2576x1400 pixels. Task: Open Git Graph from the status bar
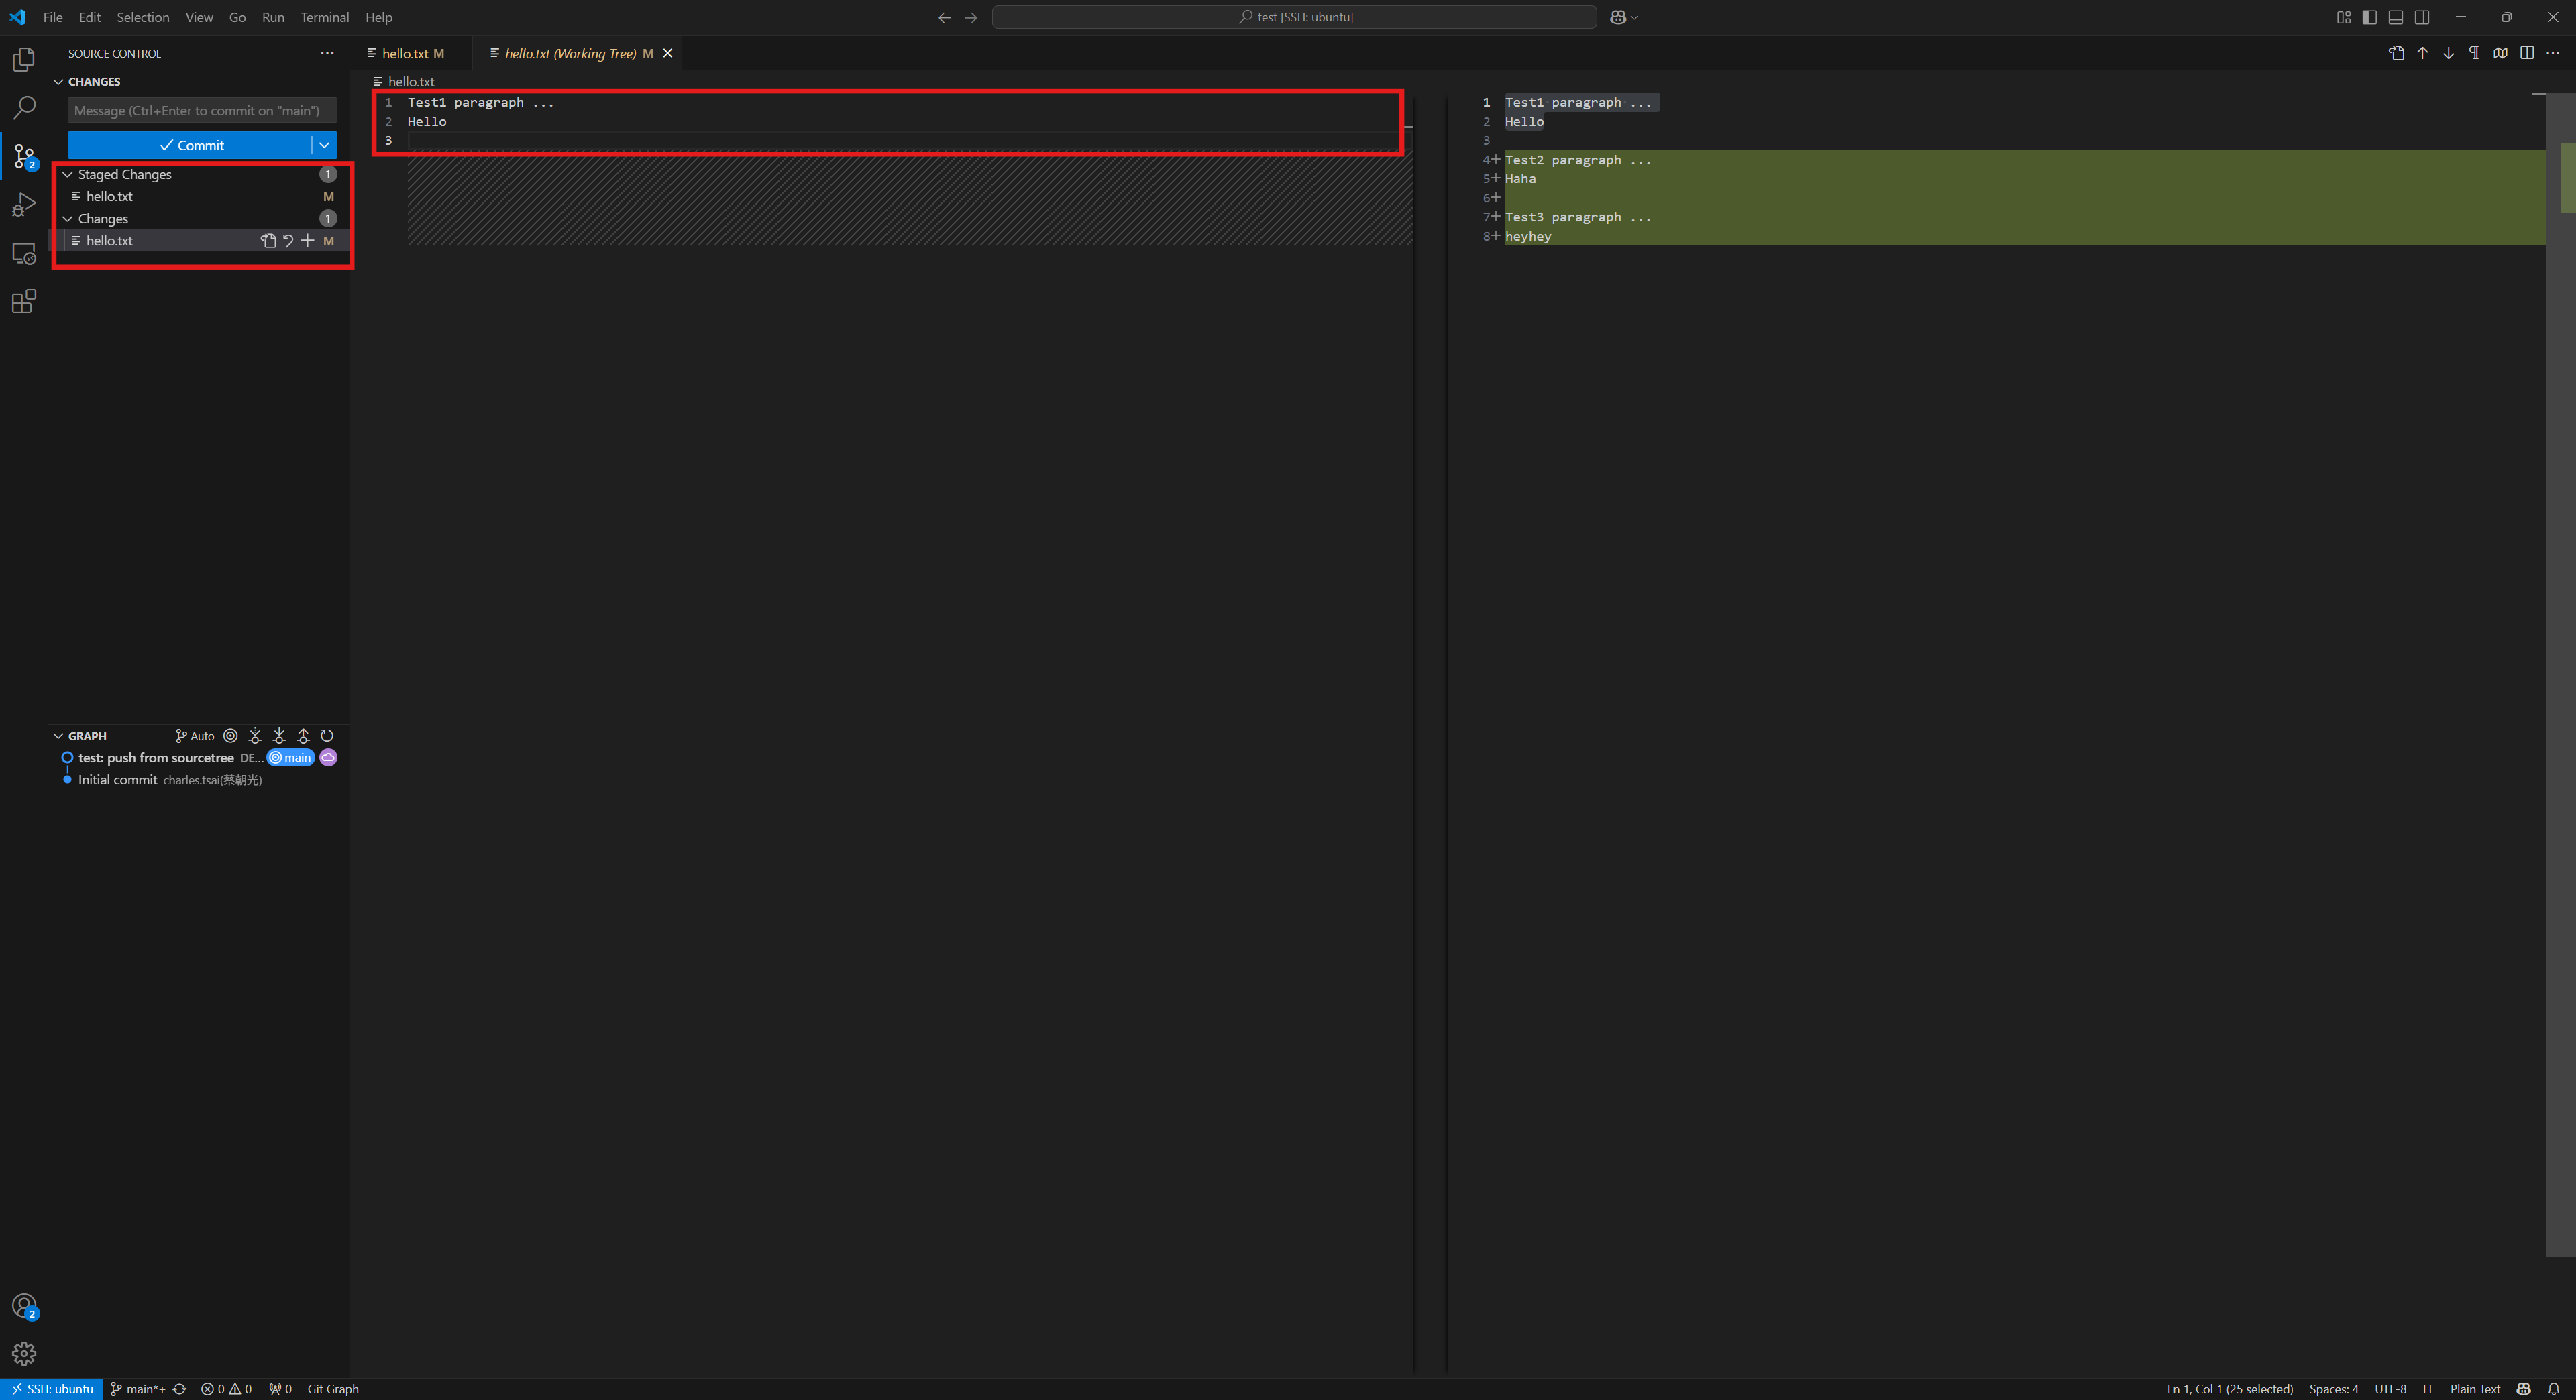click(333, 1389)
